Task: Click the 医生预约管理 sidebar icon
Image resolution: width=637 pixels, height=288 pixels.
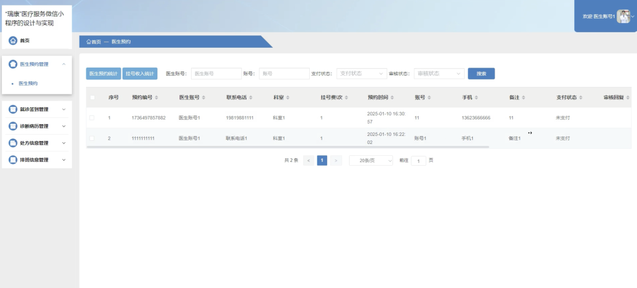Action: tap(13, 64)
